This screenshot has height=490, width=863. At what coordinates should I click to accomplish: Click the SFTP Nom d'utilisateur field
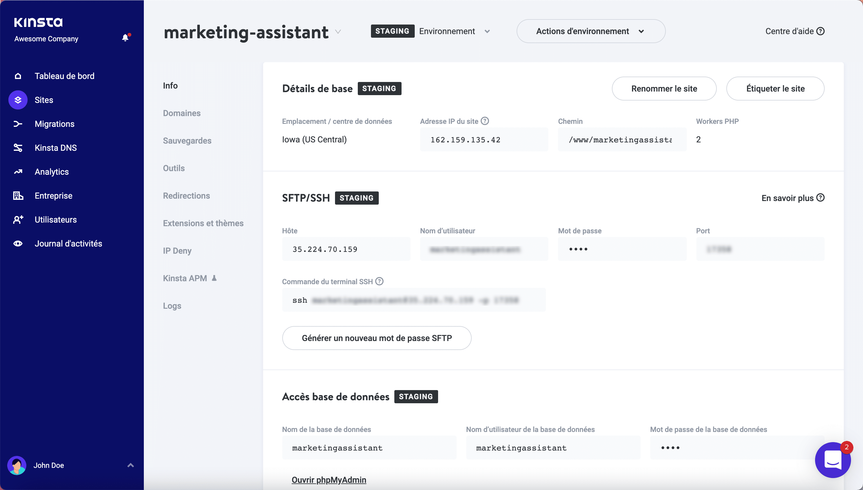tap(484, 249)
